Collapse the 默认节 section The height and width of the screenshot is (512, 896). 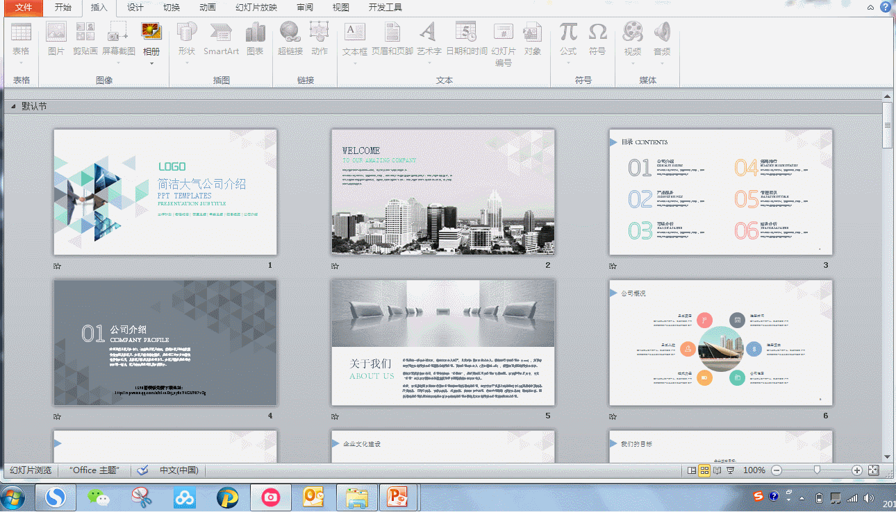click(x=13, y=107)
